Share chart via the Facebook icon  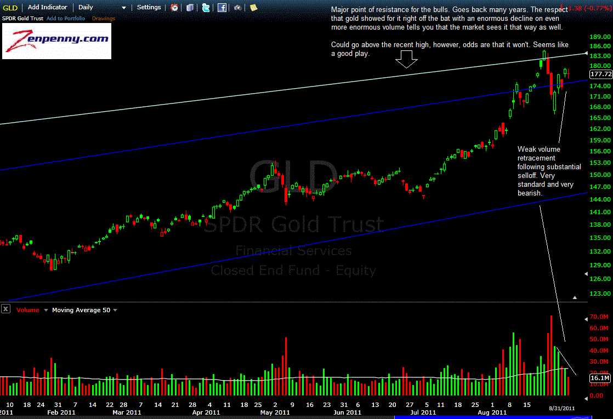[222, 8]
